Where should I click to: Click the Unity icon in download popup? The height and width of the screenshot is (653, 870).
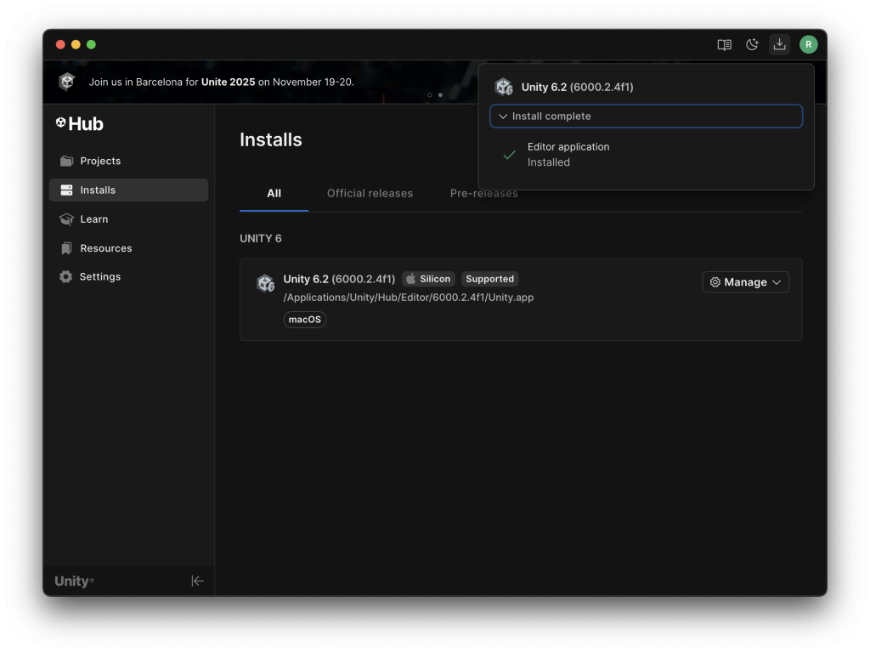click(x=504, y=87)
